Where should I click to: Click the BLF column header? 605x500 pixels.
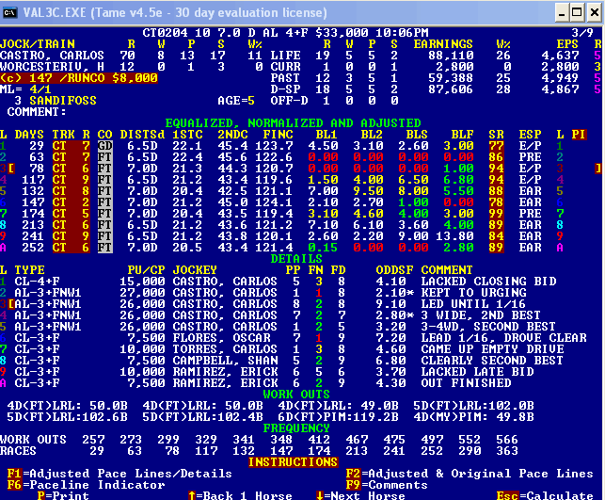462,135
